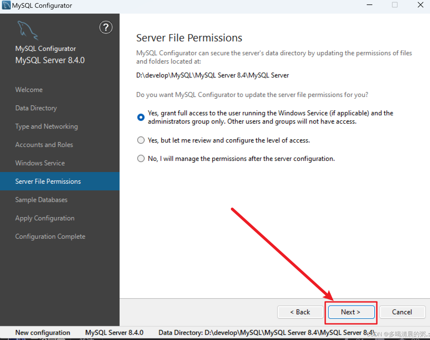430x340 pixels.
Task: Open the Data Directory step
Action: [x=36, y=108]
